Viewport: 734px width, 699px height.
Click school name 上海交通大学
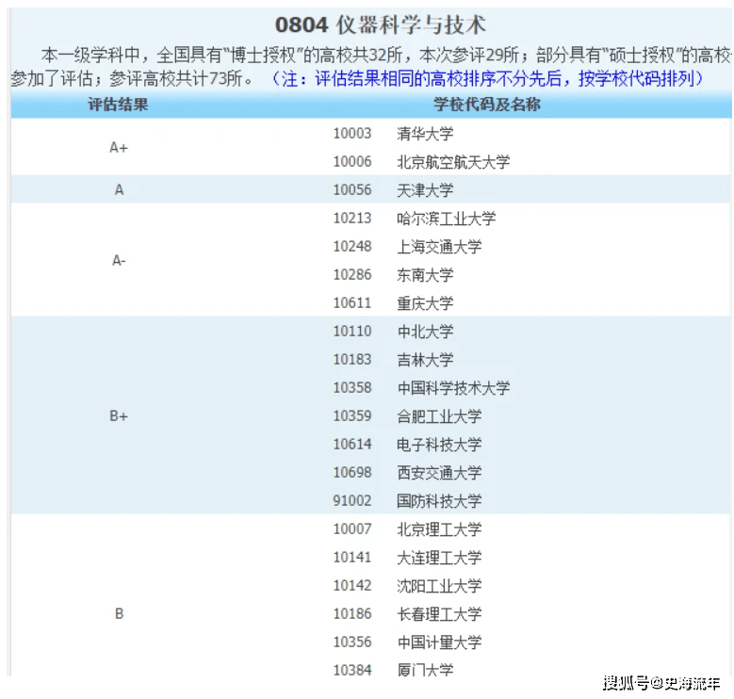(x=439, y=247)
